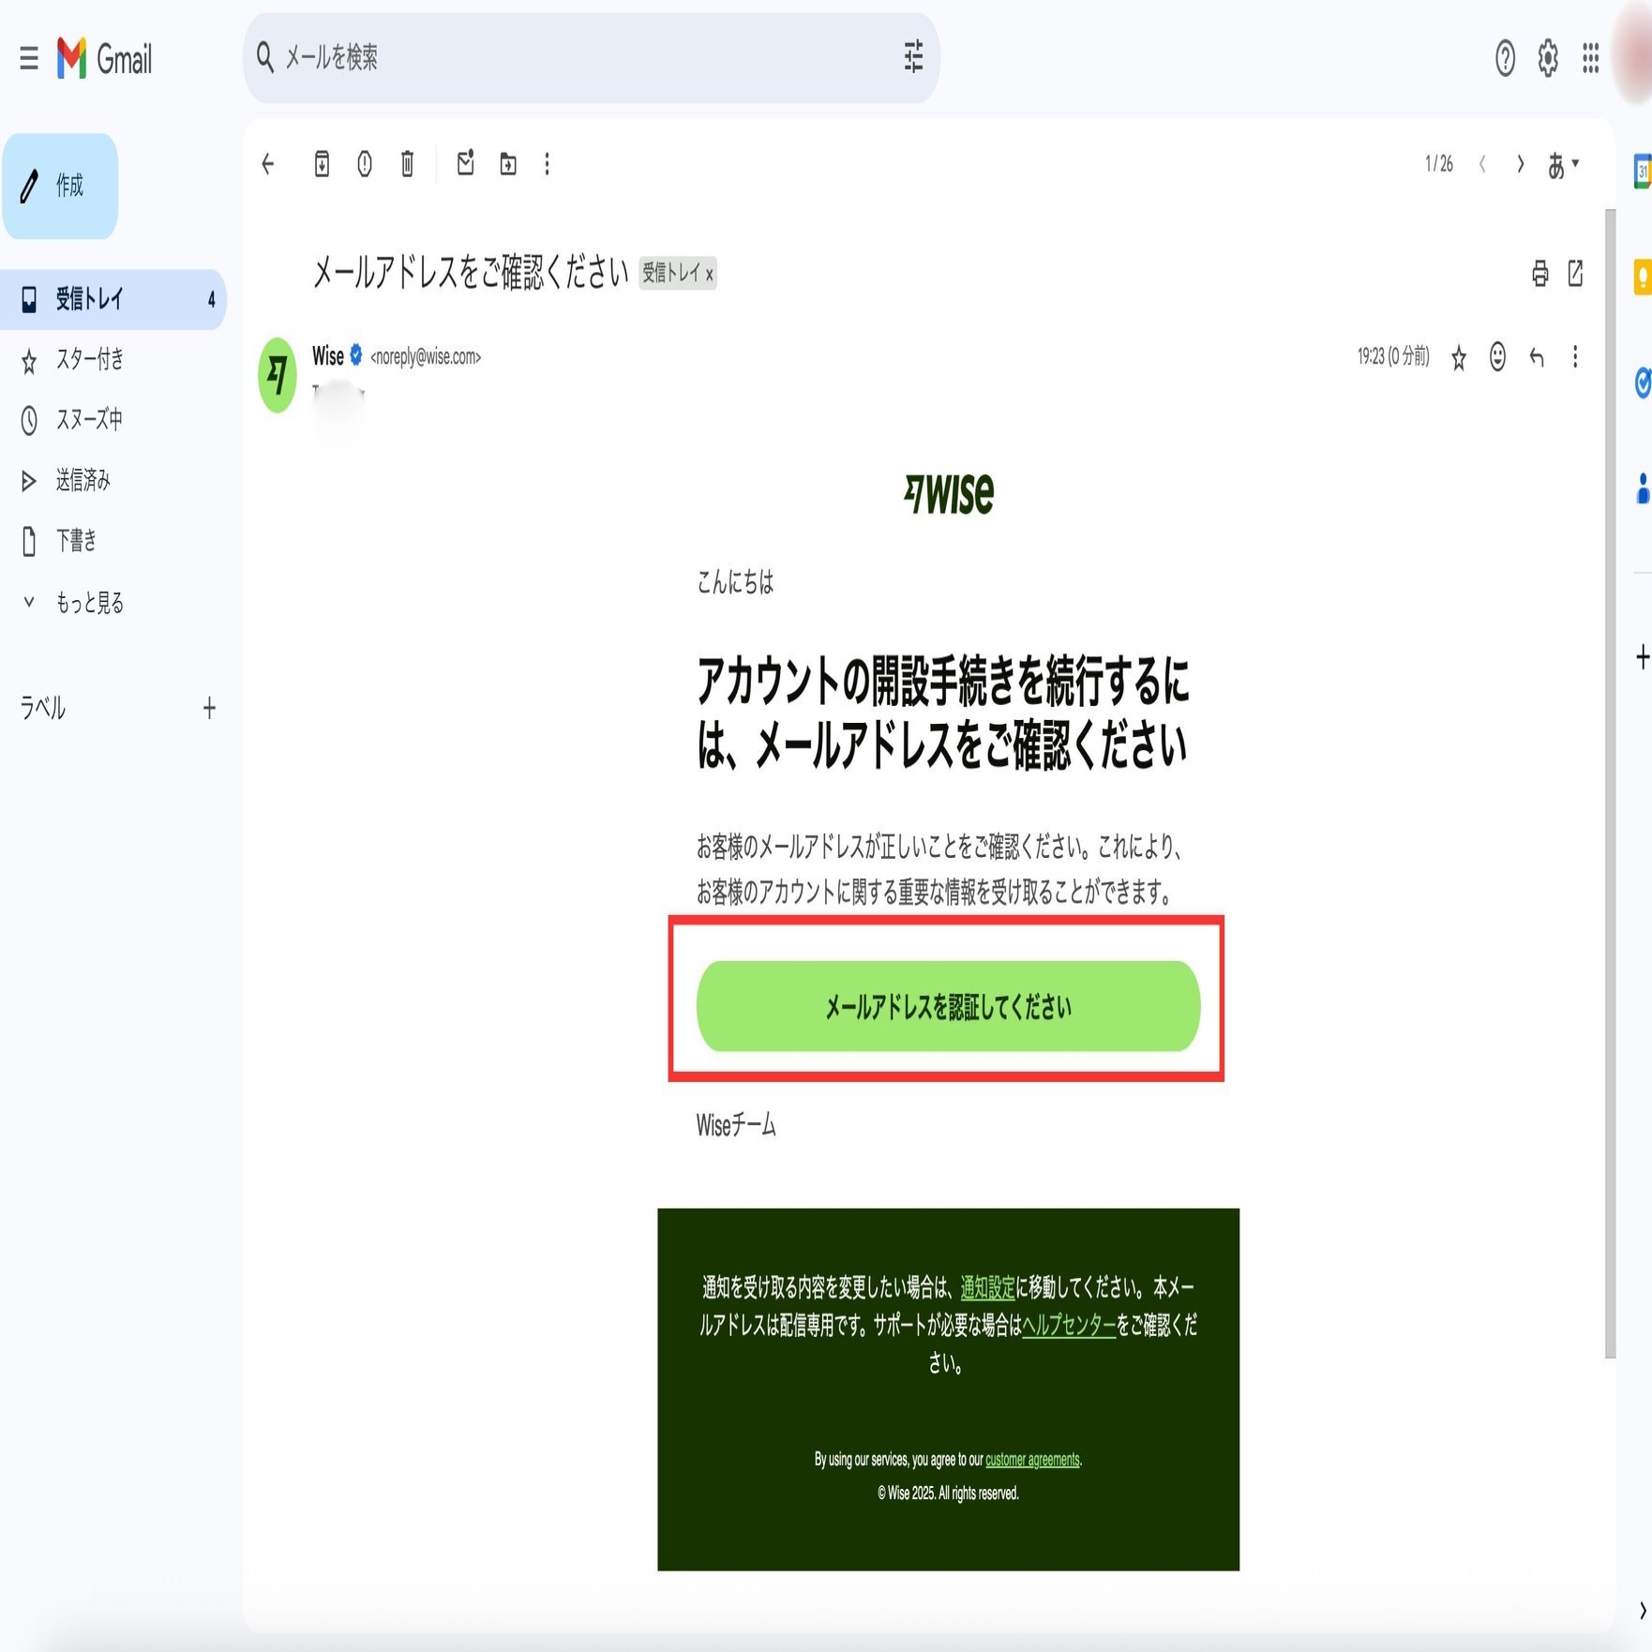Click the noreply@wise.com sender address

pyautogui.click(x=426, y=357)
